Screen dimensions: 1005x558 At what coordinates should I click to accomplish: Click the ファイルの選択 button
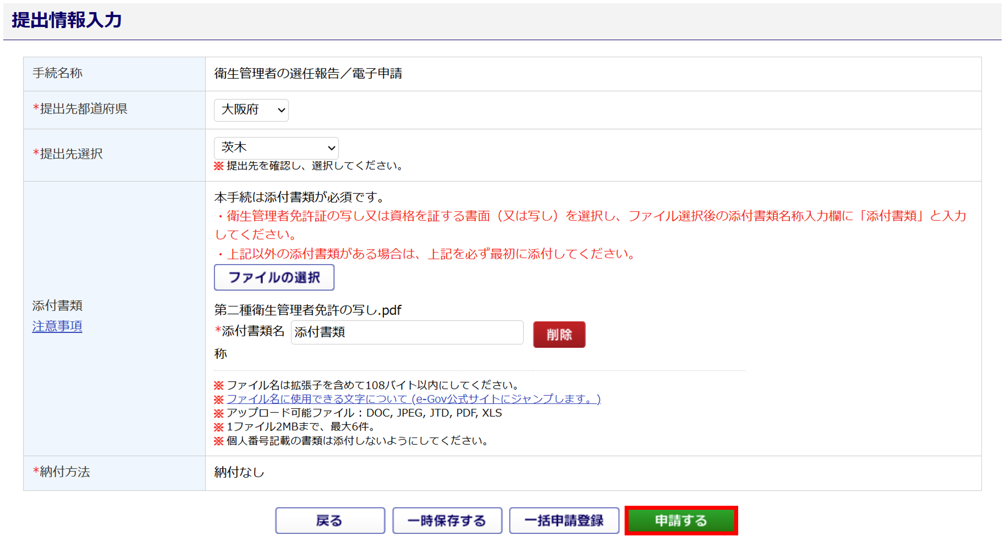pyautogui.click(x=274, y=277)
